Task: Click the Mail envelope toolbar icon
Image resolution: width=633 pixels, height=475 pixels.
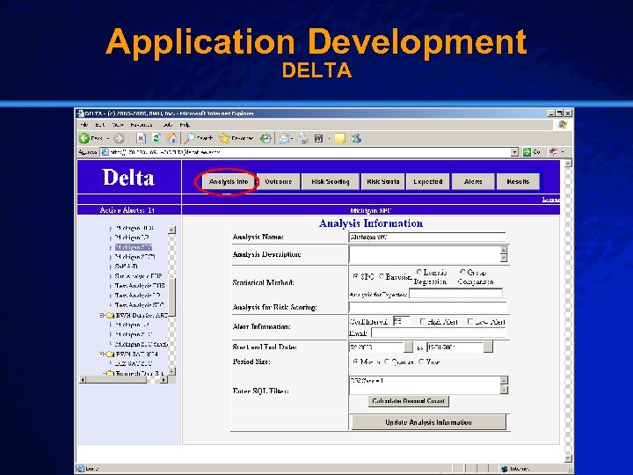Action: [284, 139]
